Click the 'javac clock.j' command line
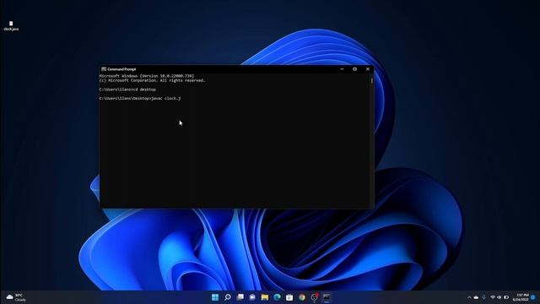The image size is (540, 304). point(140,98)
